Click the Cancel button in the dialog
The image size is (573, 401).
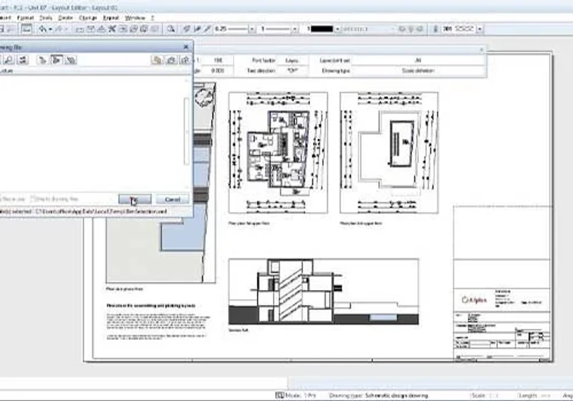(x=173, y=199)
